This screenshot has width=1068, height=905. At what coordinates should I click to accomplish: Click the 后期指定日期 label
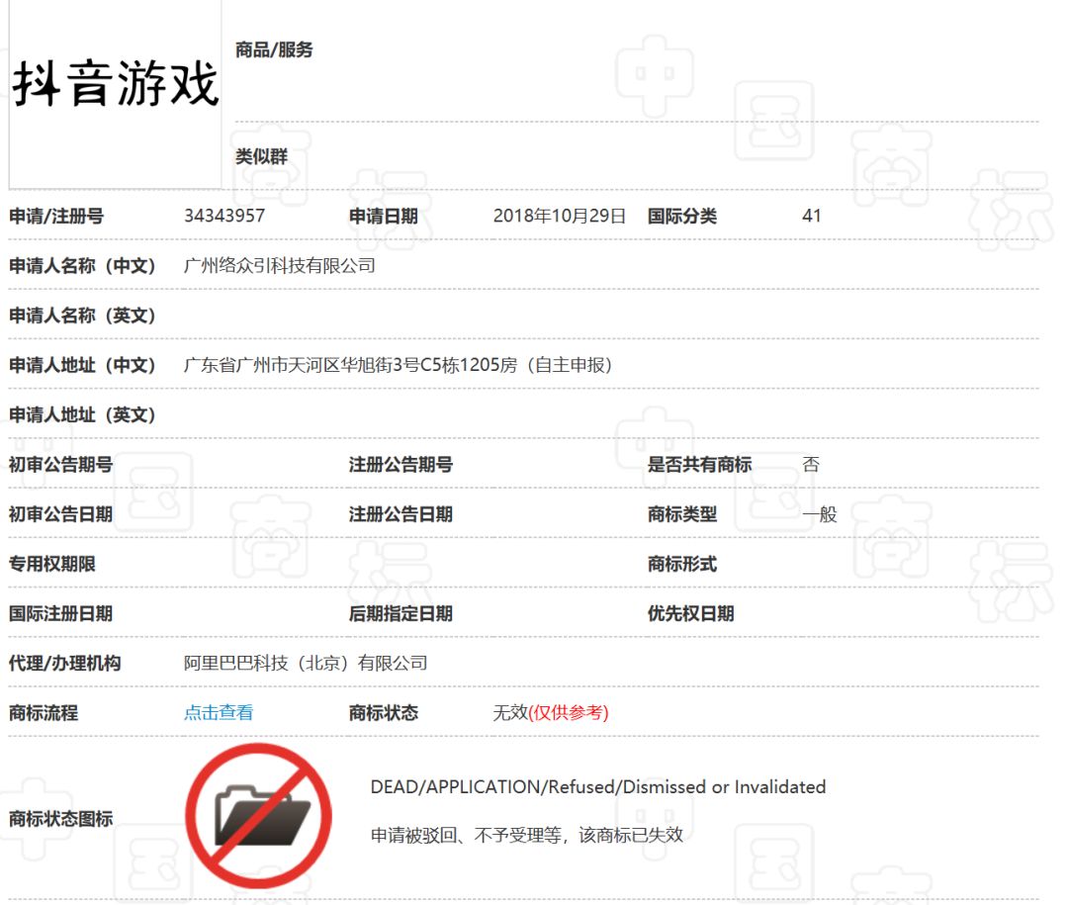point(400,614)
